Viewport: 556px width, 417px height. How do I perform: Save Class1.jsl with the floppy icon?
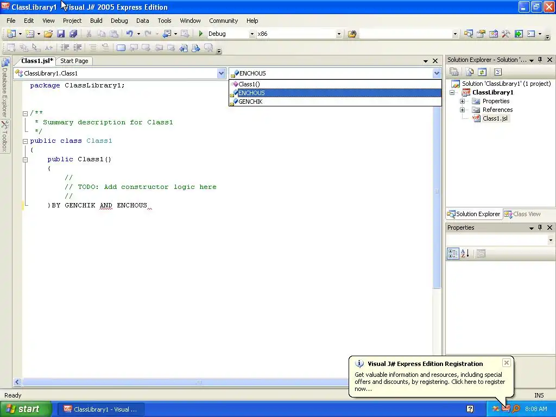(61, 34)
